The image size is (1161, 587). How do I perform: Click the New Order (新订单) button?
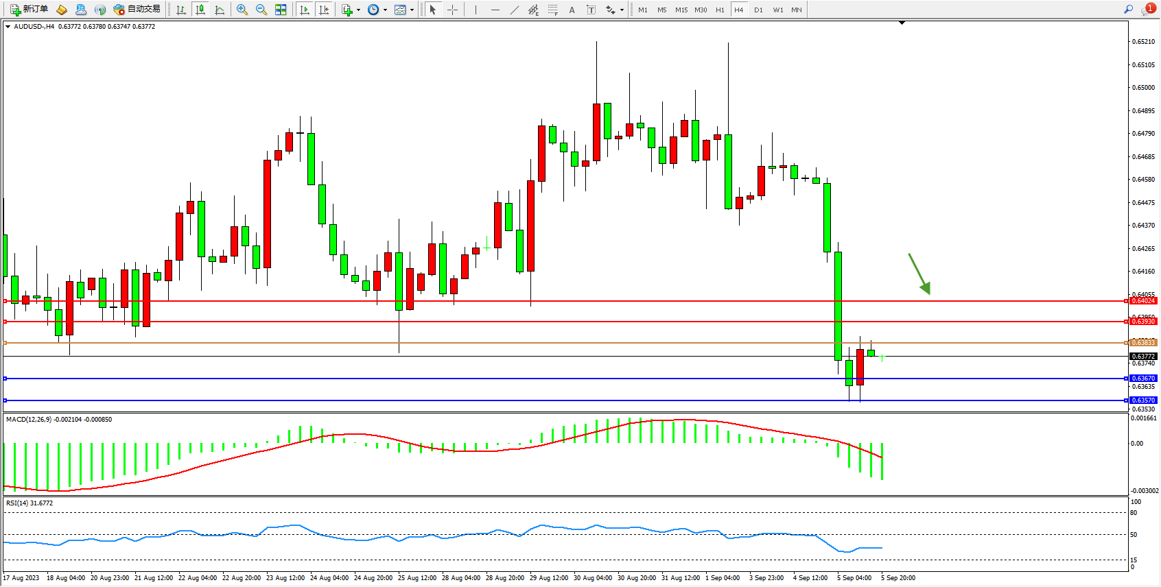pos(29,10)
